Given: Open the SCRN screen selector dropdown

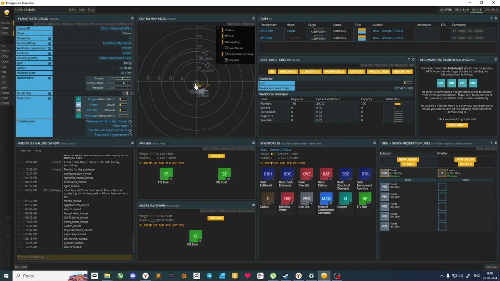Looking at the screenshot, I should click(x=72, y=9).
